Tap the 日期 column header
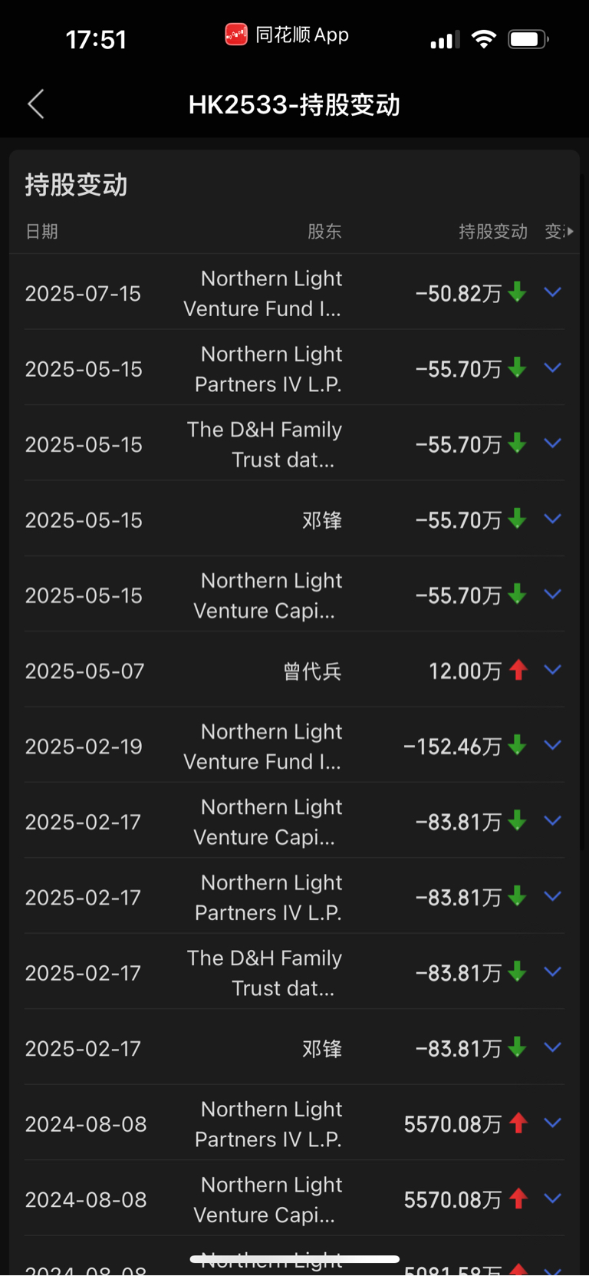This screenshot has width=589, height=1276. [x=42, y=232]
